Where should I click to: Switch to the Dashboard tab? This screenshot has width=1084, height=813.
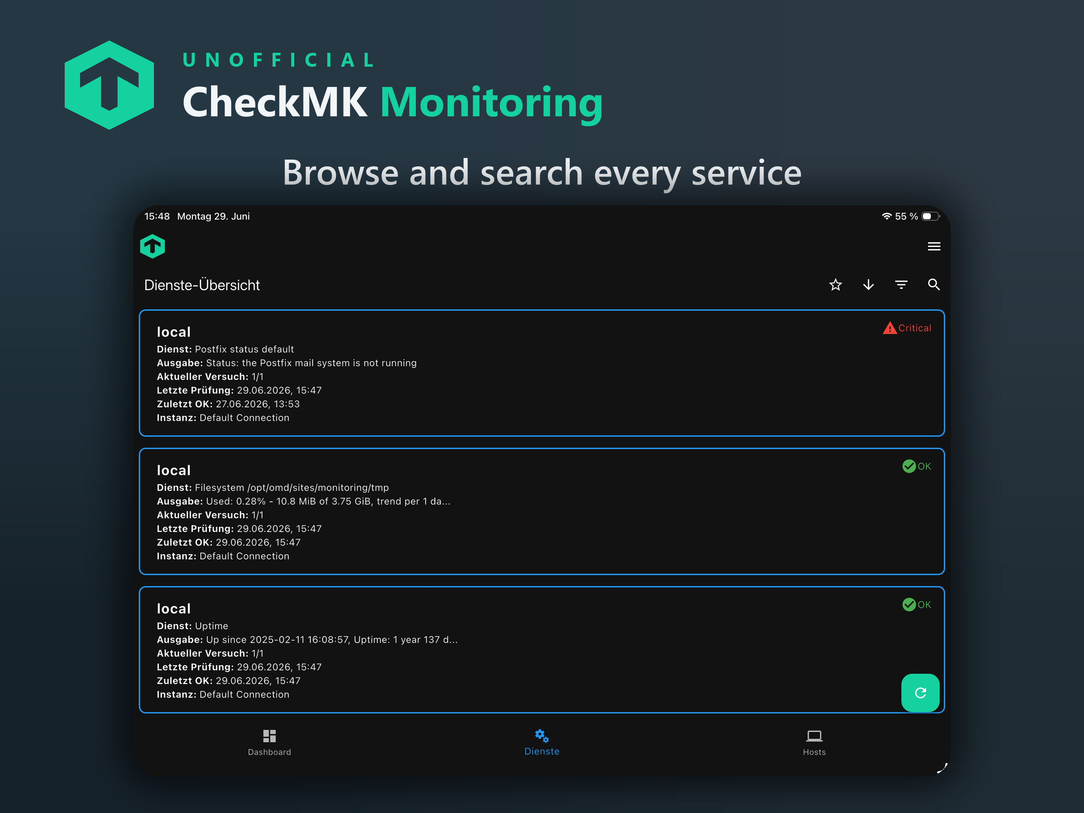pyautogui.click(x=269, y=742)
